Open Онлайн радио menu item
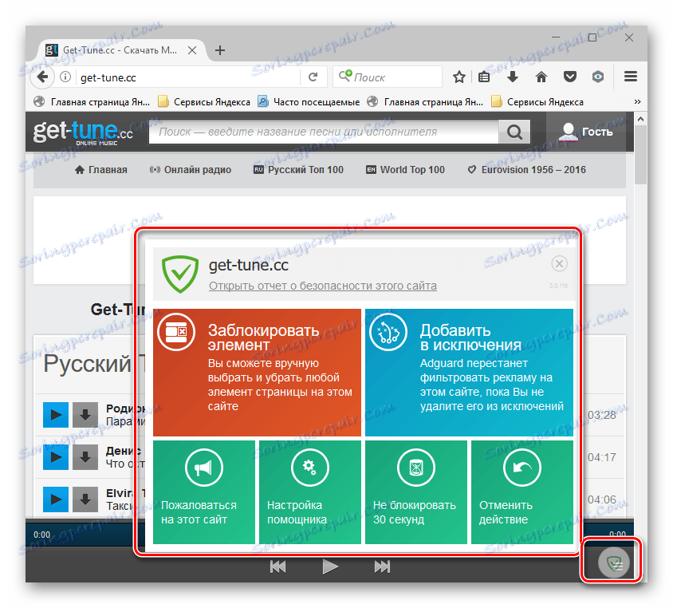Screen dimensions: 673x608 click(190, 170)
